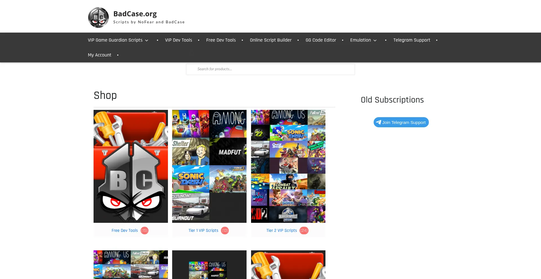
Task: Click the BadCase.org logo icon
Action: point(98,17)
